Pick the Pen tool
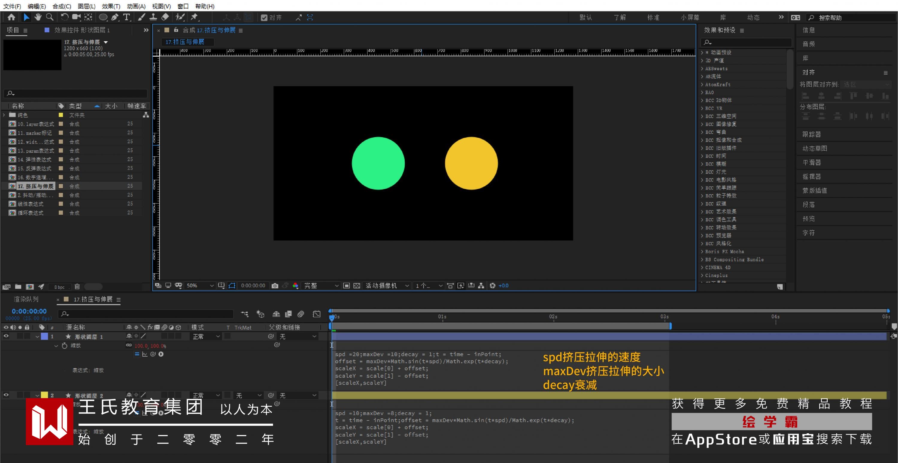The image size is (898, 463). tap(115, 17)
